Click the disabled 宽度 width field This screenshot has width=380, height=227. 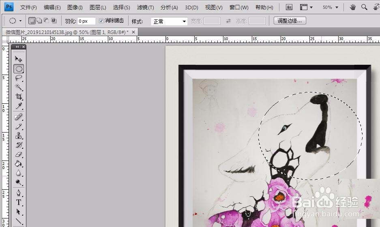click(212, 21)
